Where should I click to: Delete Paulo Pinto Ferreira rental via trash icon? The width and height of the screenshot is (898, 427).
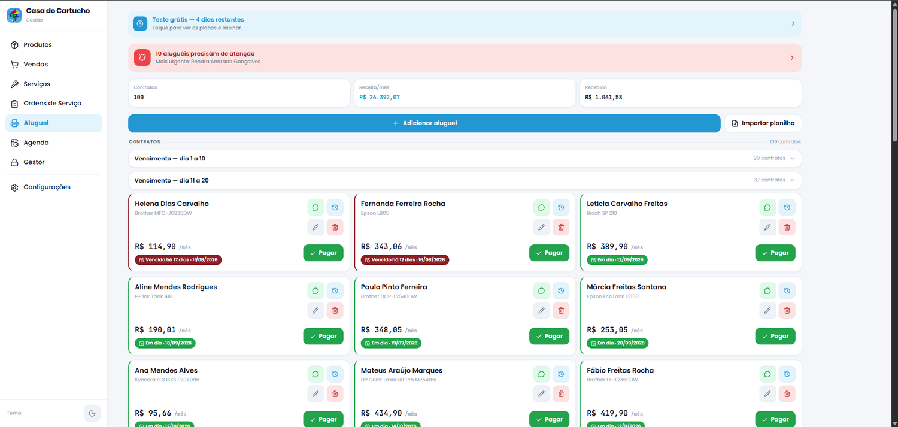(561, 310)
